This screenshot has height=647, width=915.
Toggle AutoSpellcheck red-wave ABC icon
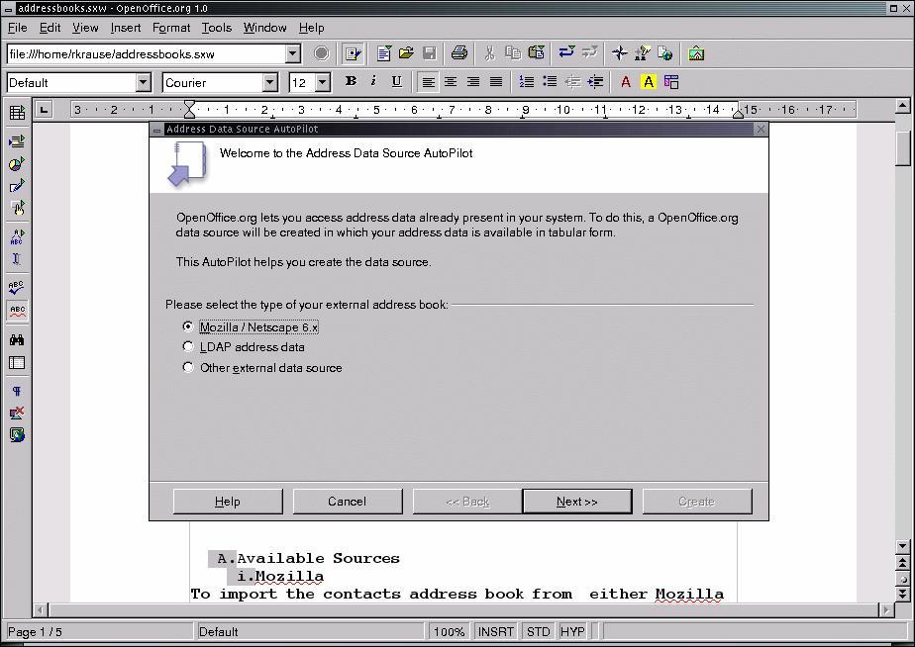coord(17,310)
